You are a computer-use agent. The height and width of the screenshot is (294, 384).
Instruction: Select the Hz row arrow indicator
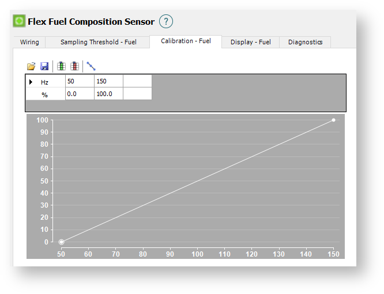click(31, 82)
